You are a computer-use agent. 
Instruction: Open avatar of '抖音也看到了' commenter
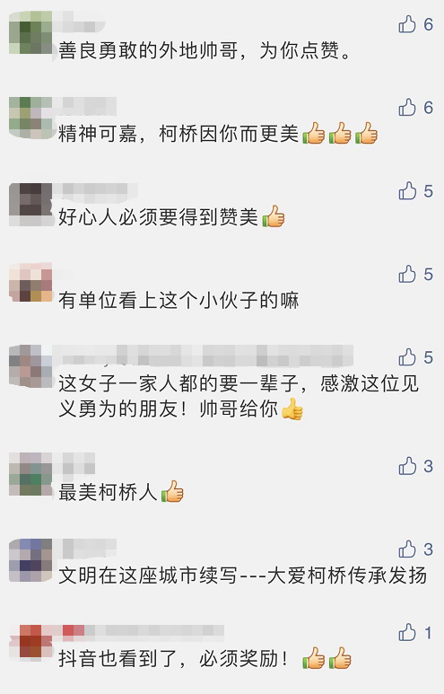[x=30, y=643]
